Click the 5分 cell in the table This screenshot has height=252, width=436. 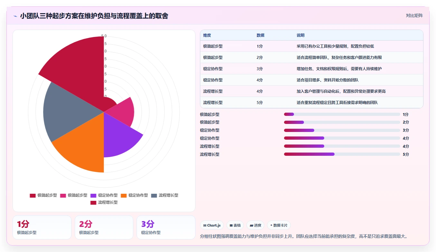(x=260, y=103)
